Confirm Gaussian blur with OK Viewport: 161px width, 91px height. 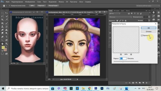pos(149,28)
